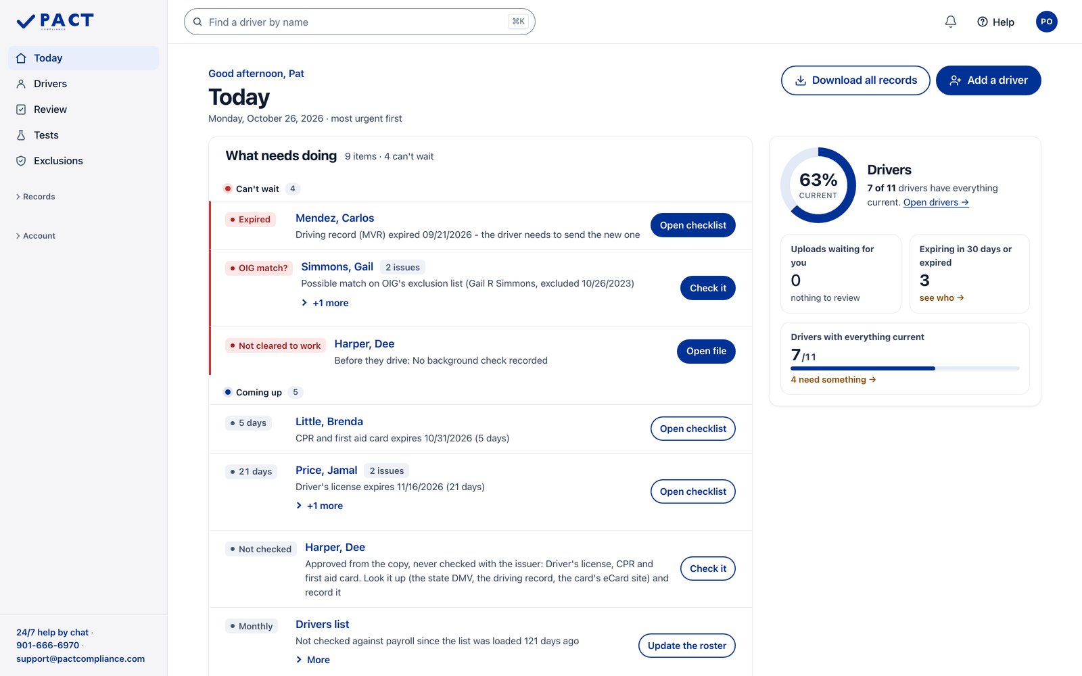Screen dimensions: 1082x676
Task: Click the 24/7 help by chat link
Action: point(52,632)
